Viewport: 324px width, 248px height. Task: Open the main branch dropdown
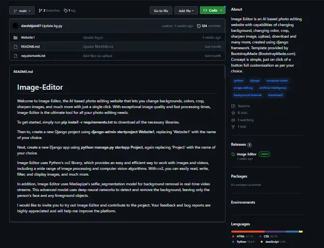tap(22, 11)
